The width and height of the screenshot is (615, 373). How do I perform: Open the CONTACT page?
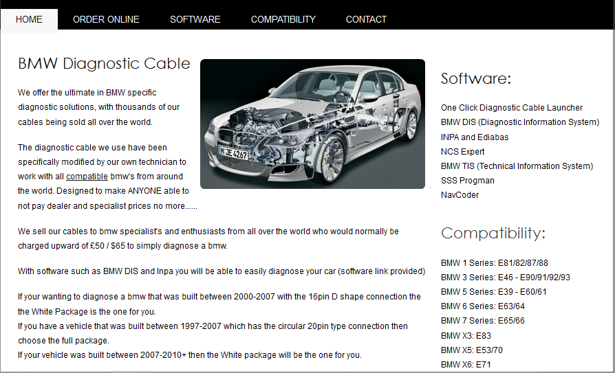pos(367,20)
